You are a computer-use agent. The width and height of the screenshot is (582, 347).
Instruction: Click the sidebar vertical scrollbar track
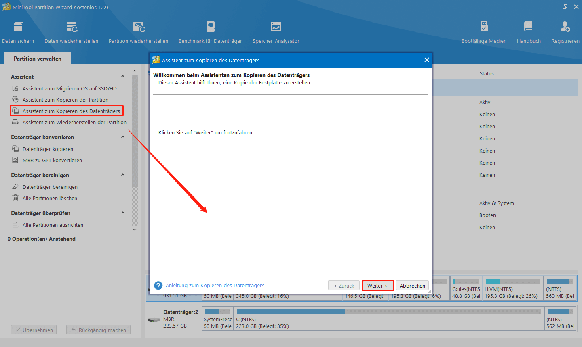point(135,207)
